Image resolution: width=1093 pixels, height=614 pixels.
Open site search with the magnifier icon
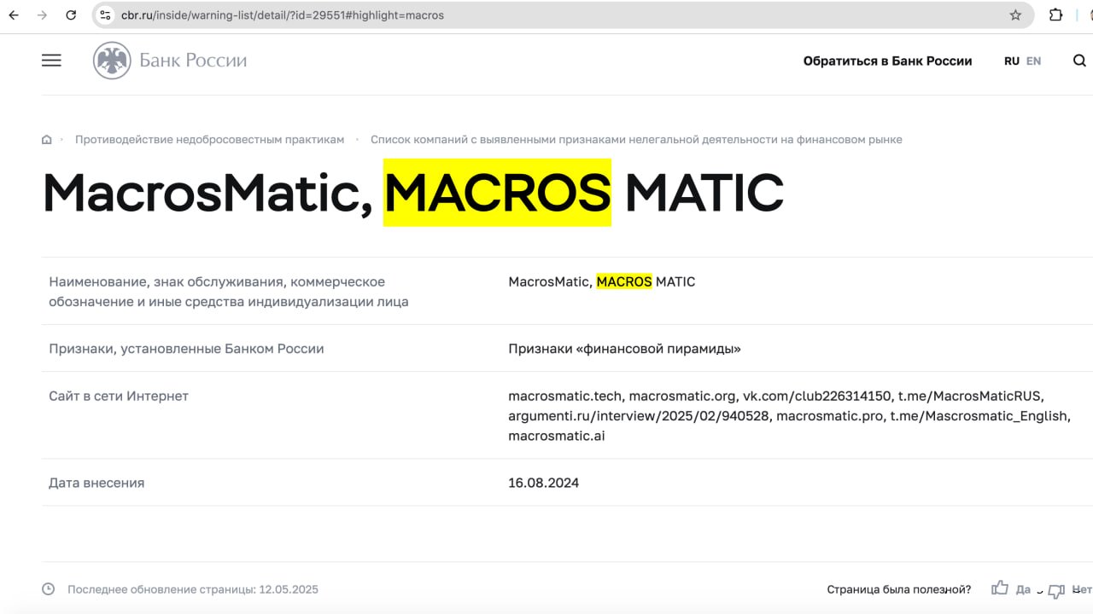point(1079,61)
